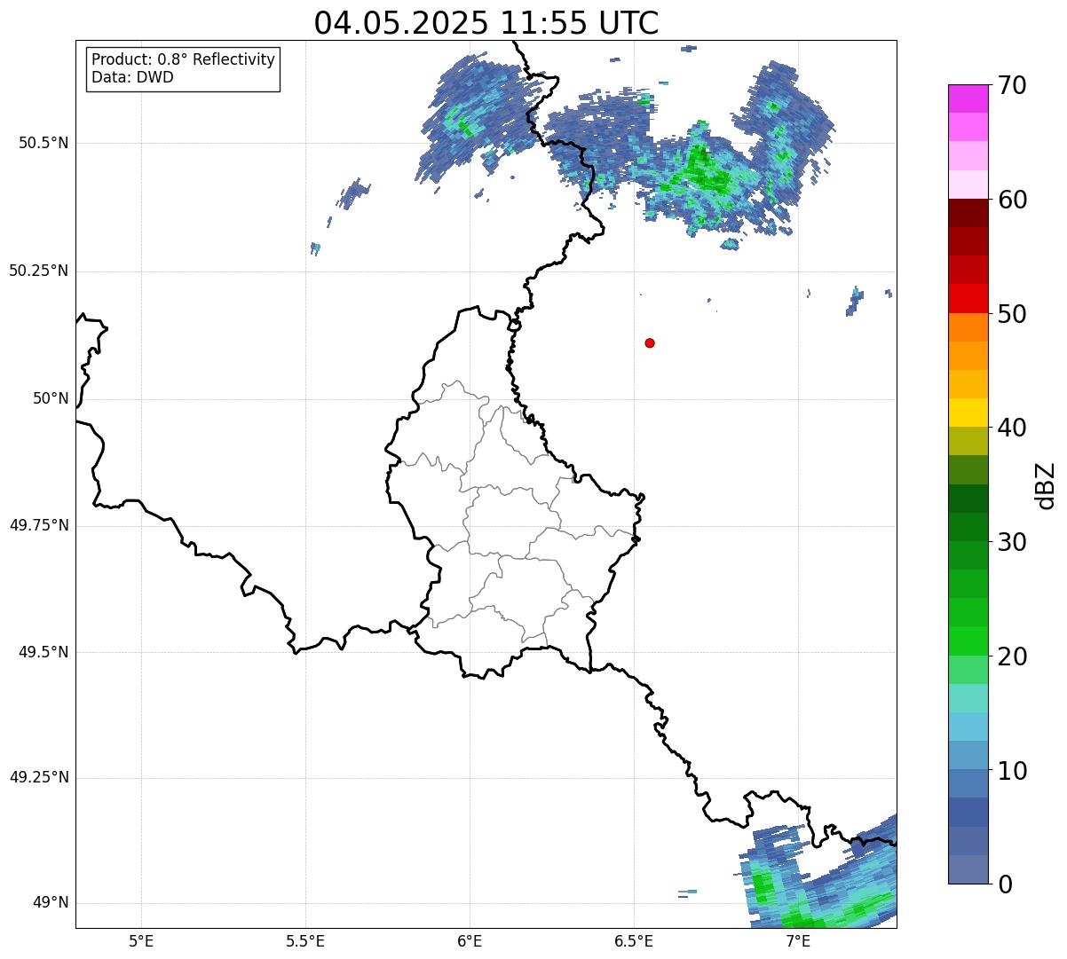Viewport: 1067px width, 959px height.
Task: Click the colorbar tick label 10
Action: click(1011, 771)
